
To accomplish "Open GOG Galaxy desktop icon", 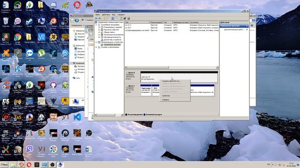I will 18,22.
